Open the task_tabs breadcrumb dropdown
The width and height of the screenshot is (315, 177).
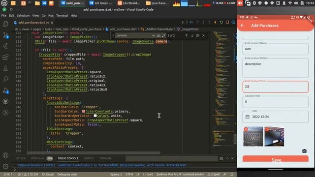62,29
